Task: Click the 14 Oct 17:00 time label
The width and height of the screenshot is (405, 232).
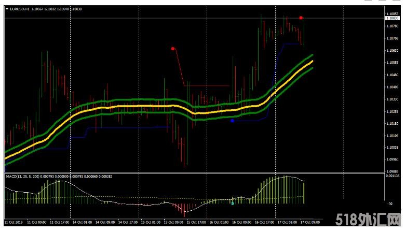Action: pos(128,222)
